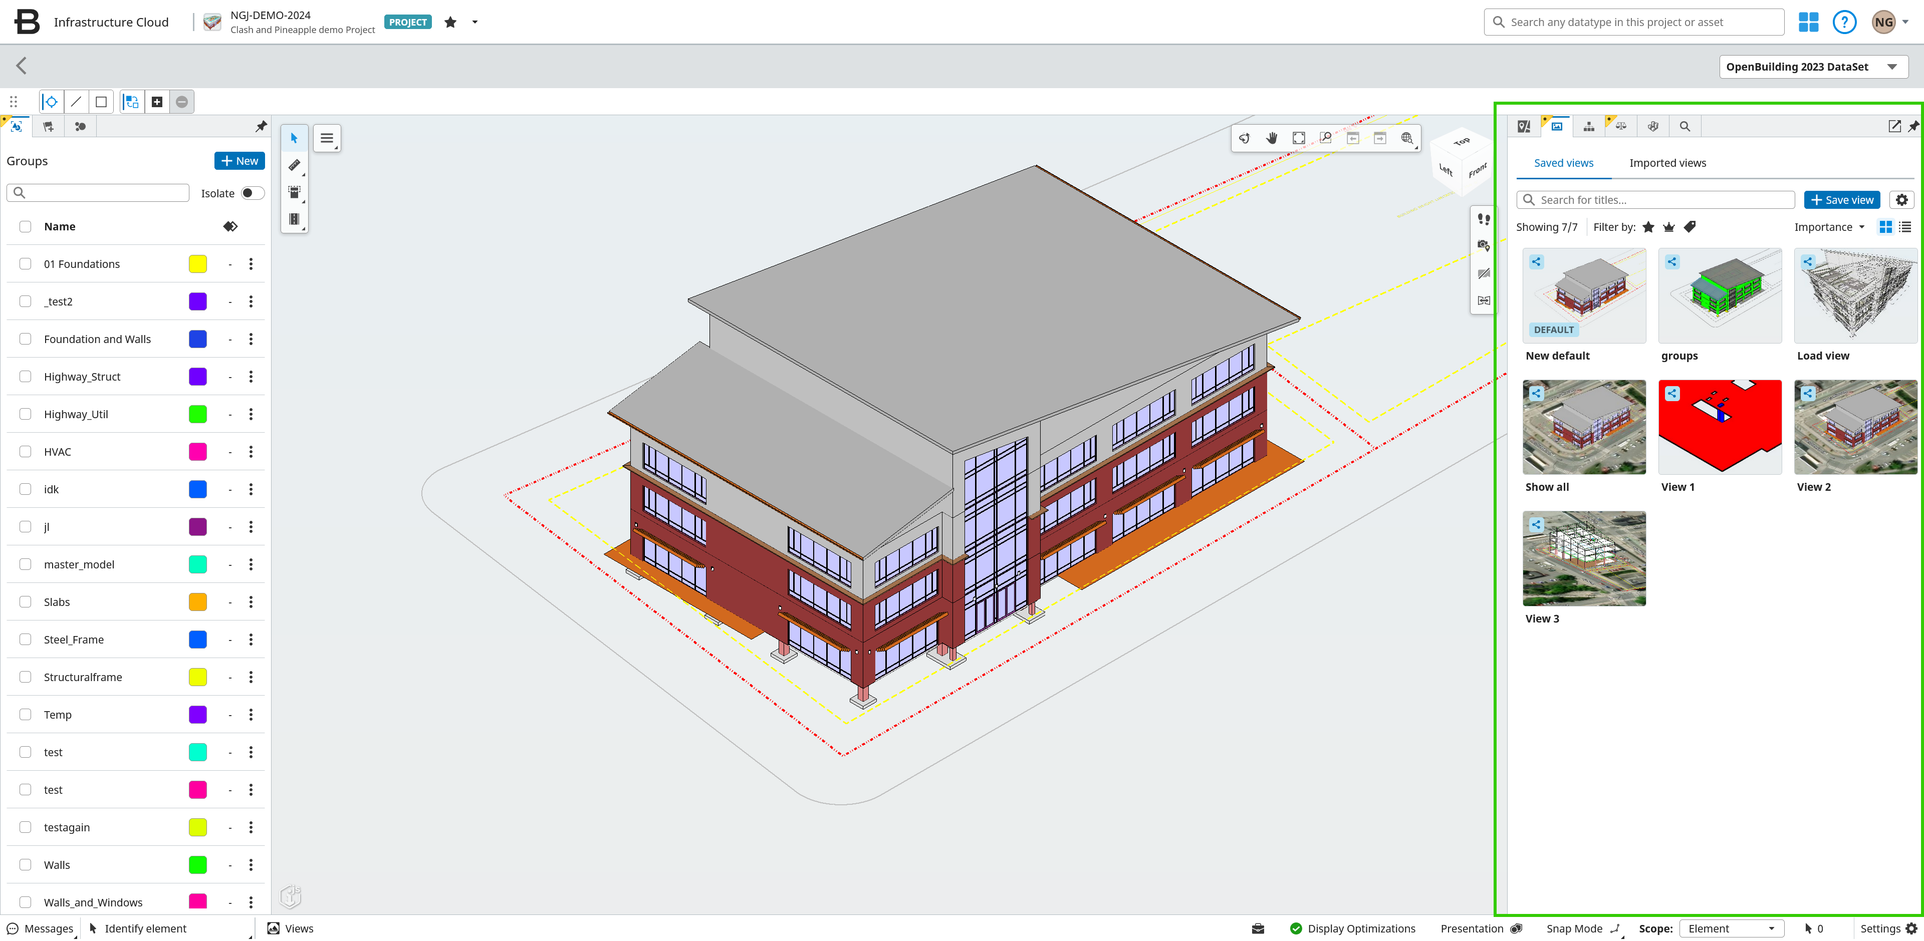Filter saved views by star favorites
The width and height of the screenshot is (1924, 941).
1648,227
